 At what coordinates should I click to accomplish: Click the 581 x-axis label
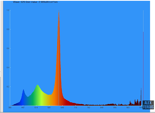[49, 108]
